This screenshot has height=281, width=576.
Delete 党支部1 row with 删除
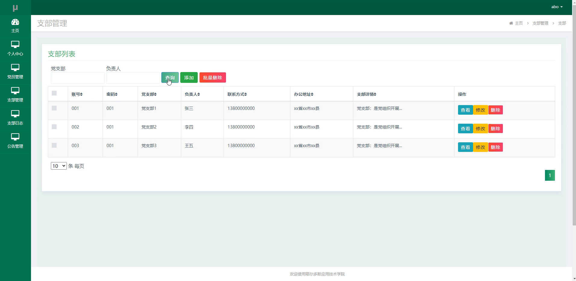495,110
